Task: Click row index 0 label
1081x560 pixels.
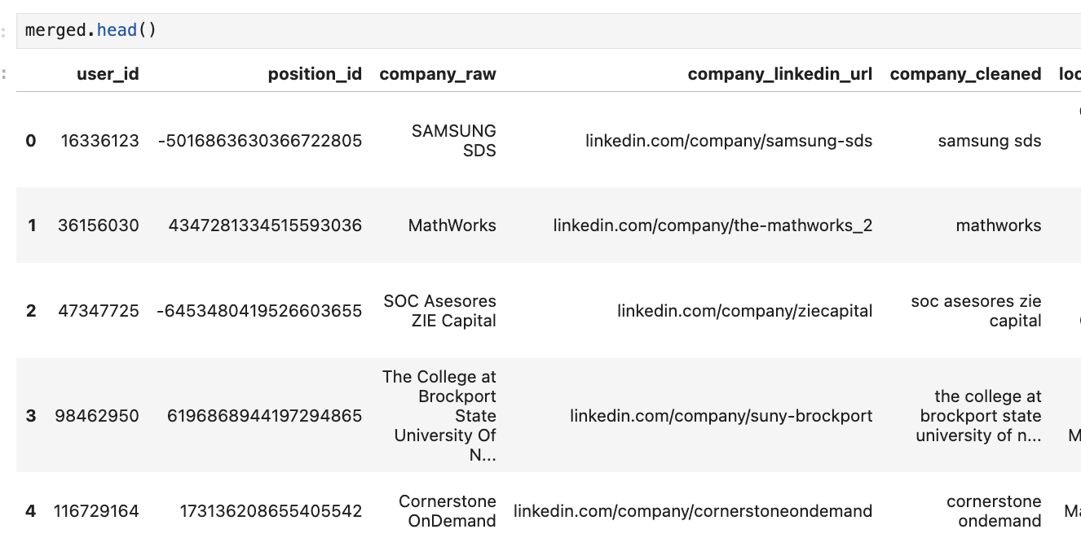Action: coord(31,141)
